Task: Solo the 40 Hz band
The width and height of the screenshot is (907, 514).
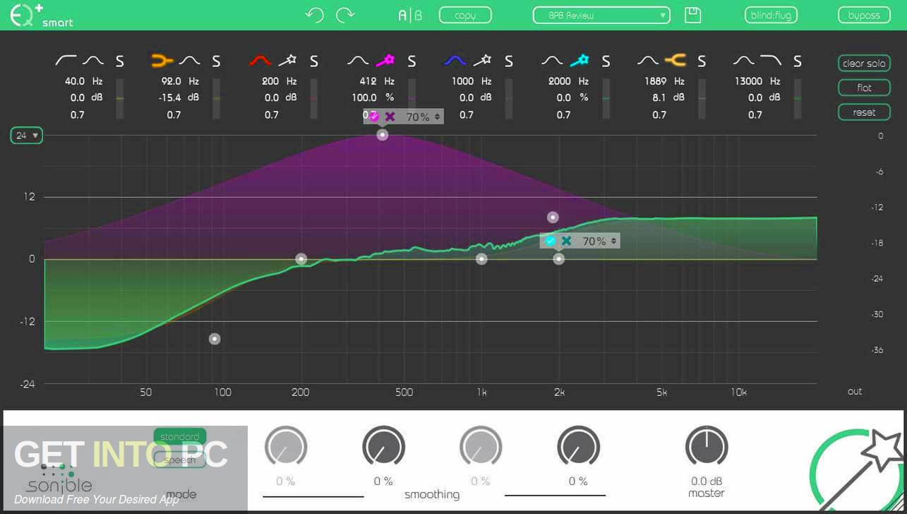Action: point(119,61)
